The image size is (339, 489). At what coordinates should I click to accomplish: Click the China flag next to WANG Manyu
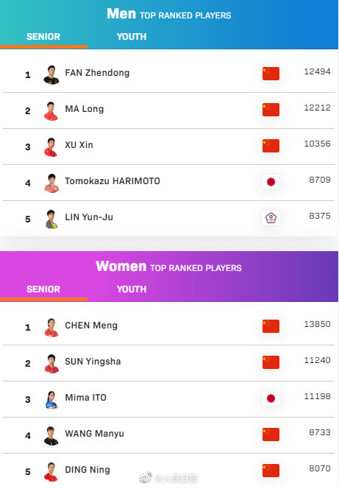[271, 435]
